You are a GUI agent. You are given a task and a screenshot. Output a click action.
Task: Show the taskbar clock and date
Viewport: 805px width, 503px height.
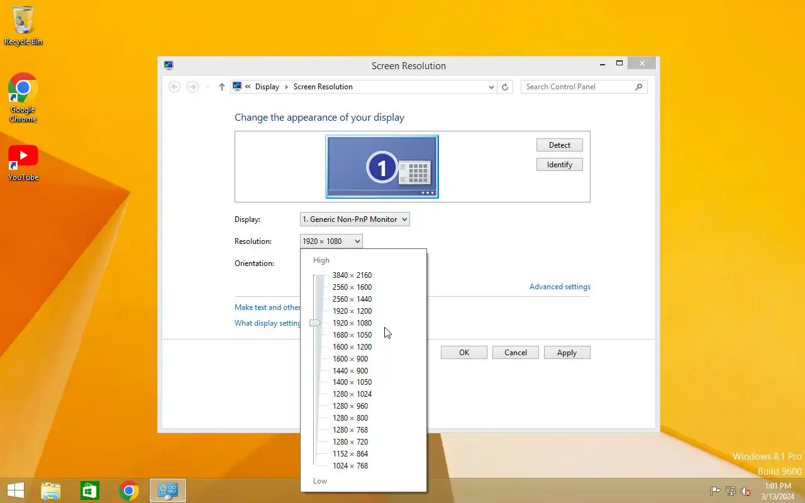pos(778,491)
